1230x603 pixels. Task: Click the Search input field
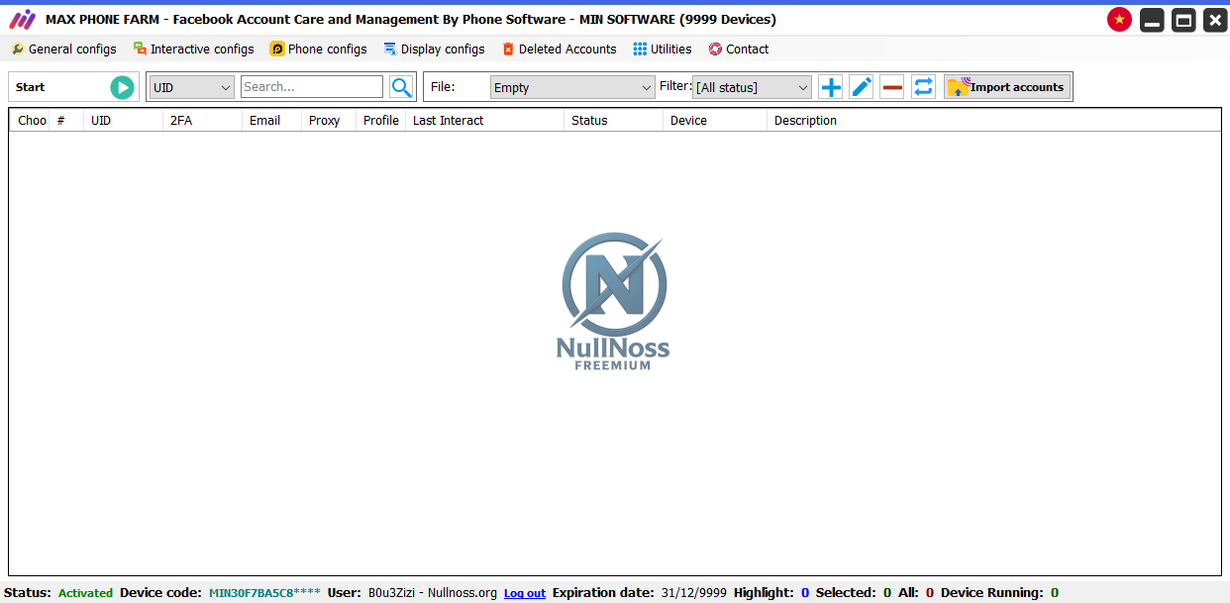[311, 87]
